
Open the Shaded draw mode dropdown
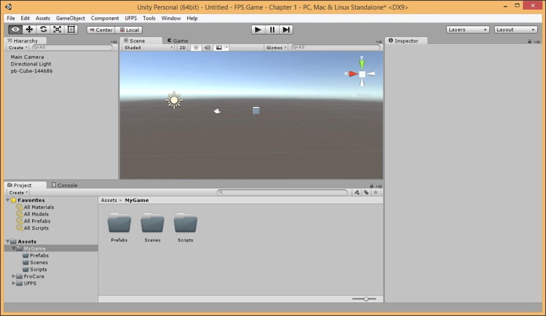point(149,47)
